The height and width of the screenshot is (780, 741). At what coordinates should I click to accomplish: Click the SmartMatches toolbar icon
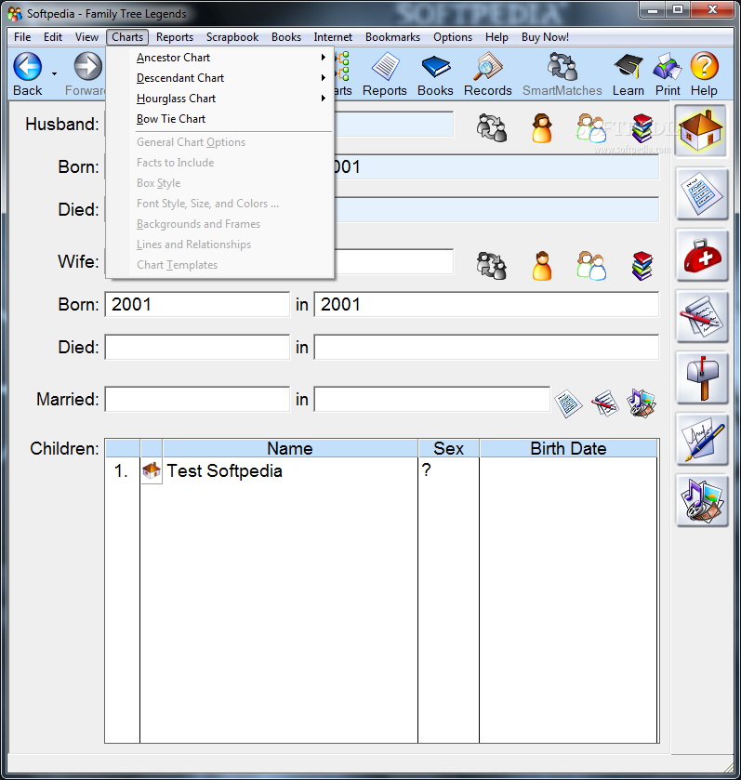(562, 74)
